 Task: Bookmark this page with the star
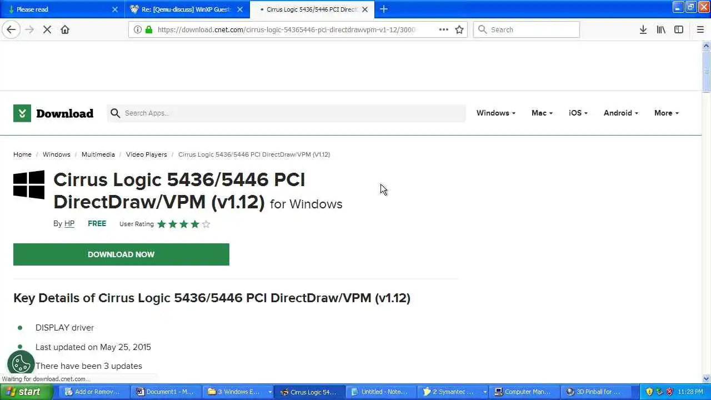click(459, 29)
